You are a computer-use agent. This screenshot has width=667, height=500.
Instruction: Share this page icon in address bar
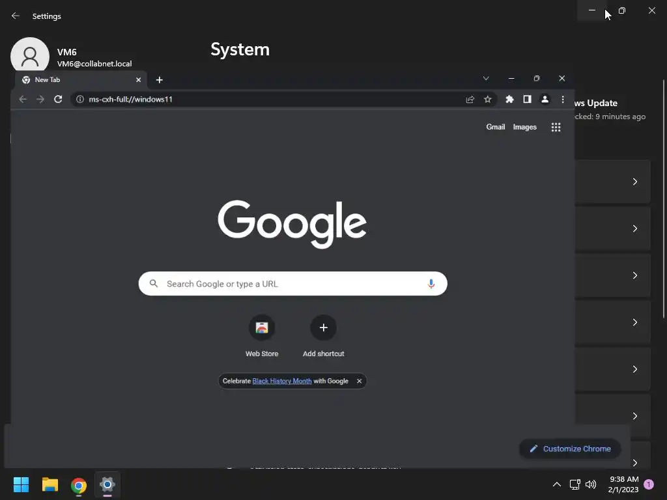click(x=470, y=99)
